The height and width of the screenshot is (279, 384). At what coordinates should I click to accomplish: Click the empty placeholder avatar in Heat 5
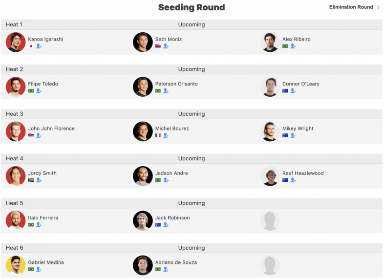(270, 220)
